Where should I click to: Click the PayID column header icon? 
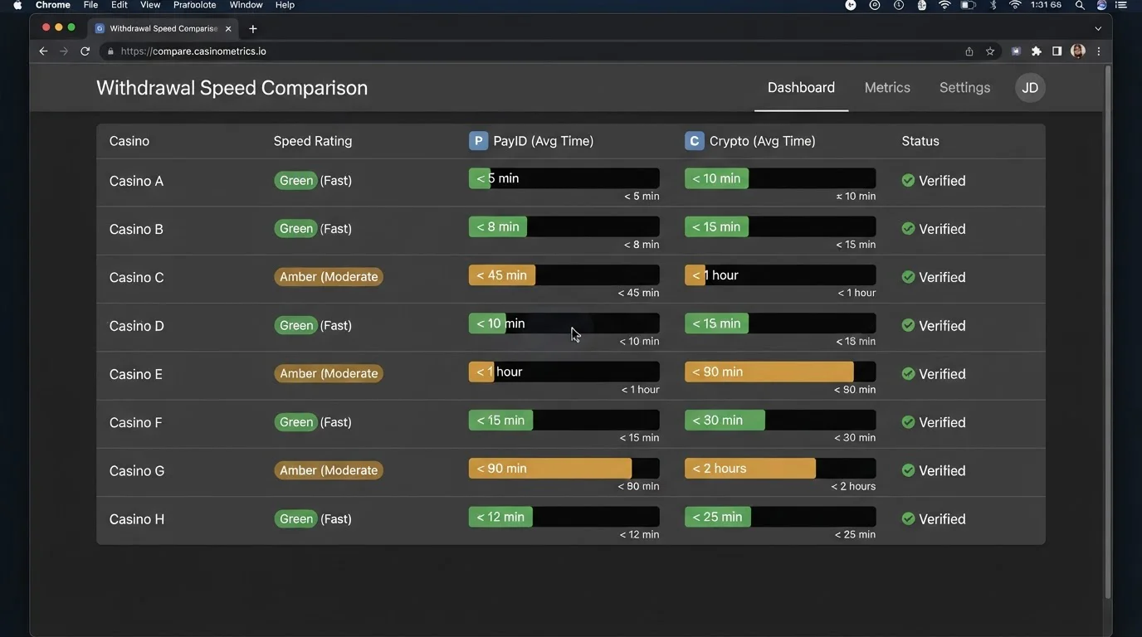pos(478,141)
